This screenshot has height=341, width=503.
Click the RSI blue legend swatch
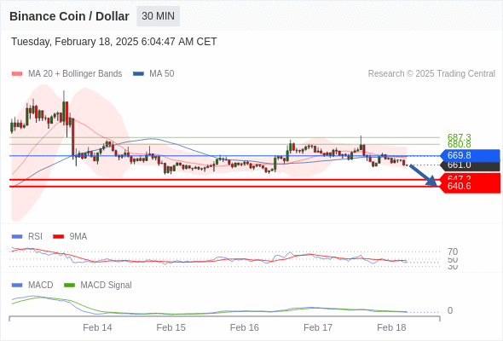(17, 237)
